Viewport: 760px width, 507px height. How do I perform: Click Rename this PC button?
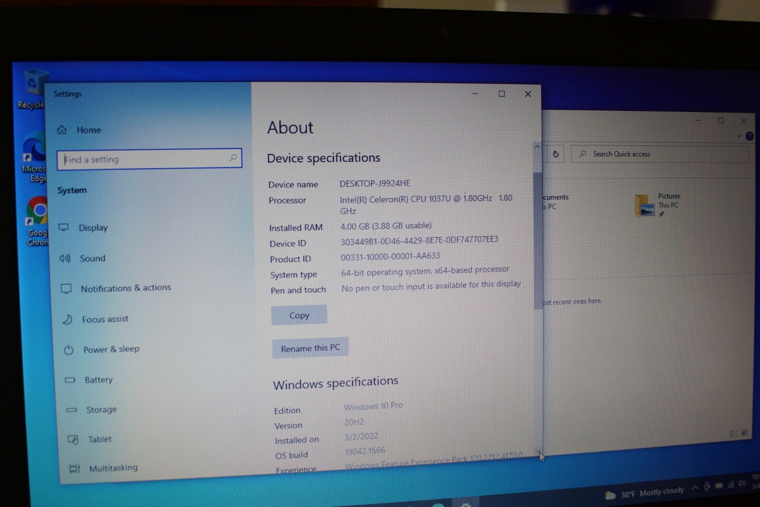point(310,348)
